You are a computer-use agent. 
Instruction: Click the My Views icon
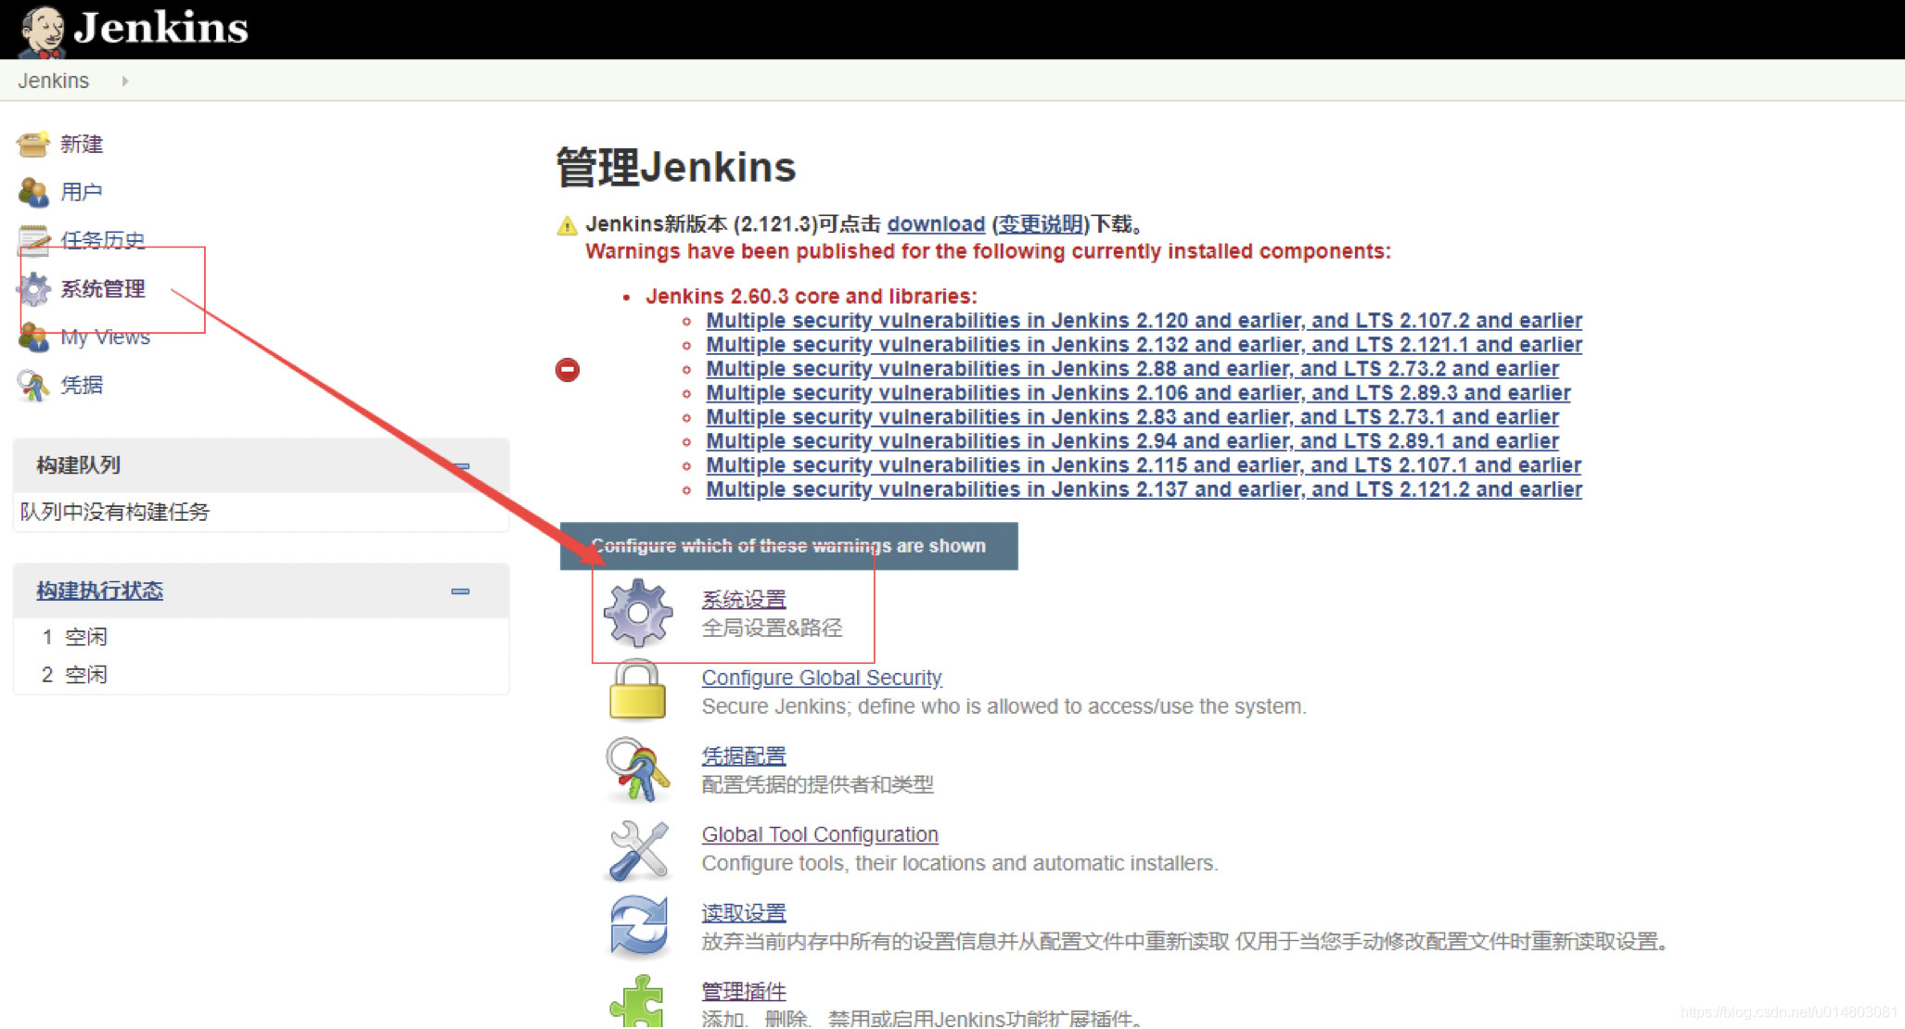pyautogui.click(x=33, y=337)
